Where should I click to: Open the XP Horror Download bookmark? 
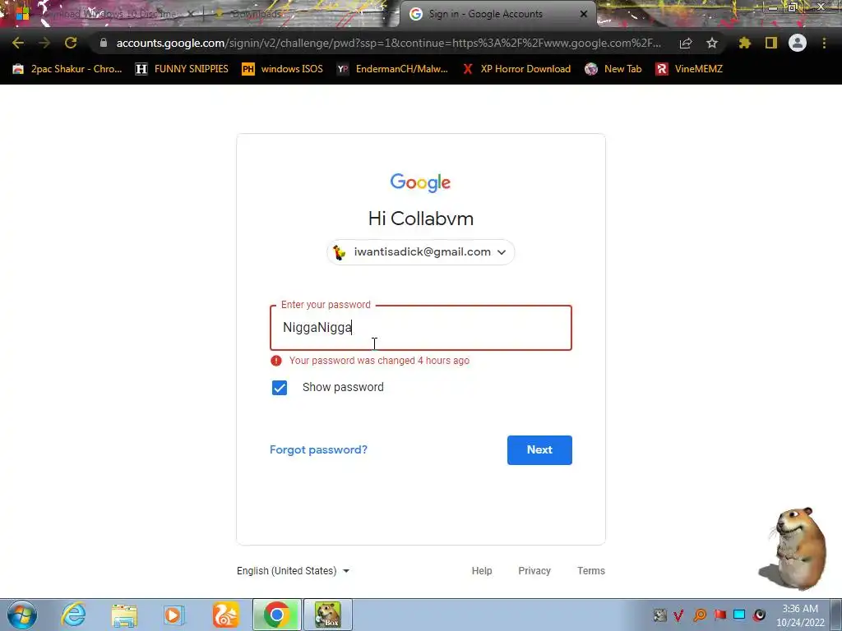(516, 69)
